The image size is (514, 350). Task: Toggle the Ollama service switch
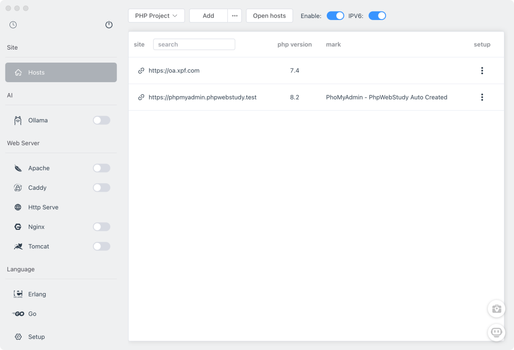point(101,120)
